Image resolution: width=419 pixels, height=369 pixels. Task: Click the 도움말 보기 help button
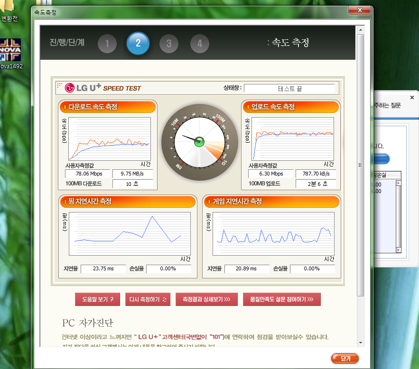tap(97, 299)
